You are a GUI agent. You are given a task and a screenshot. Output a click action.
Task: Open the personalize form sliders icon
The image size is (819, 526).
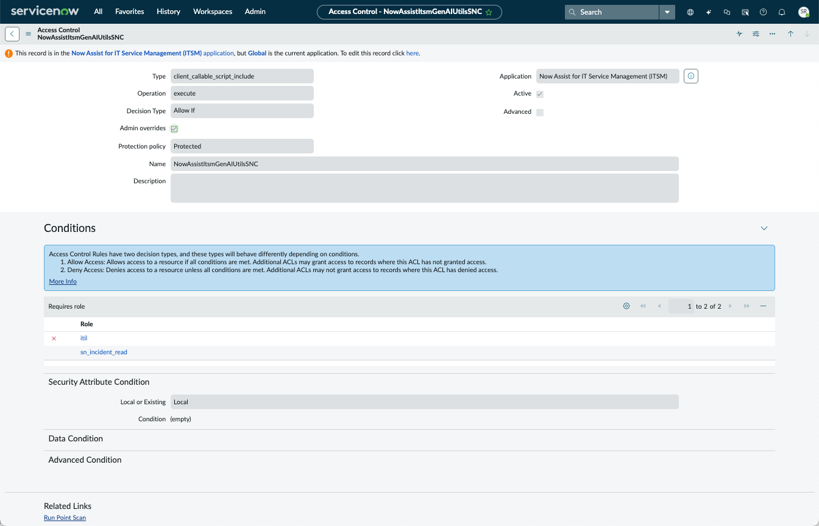pos(756,34)
